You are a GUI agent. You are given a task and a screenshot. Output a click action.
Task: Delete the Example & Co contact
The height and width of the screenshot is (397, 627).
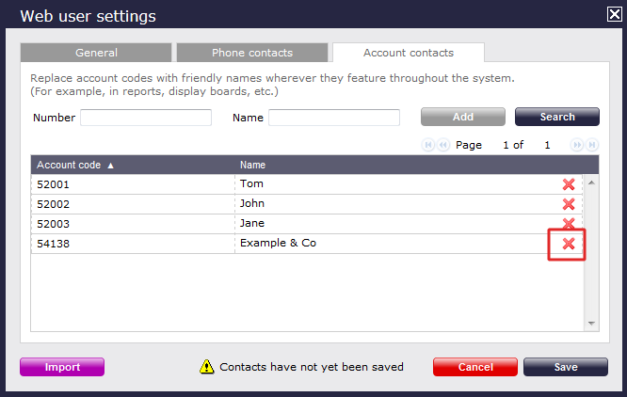pos(569,244)
